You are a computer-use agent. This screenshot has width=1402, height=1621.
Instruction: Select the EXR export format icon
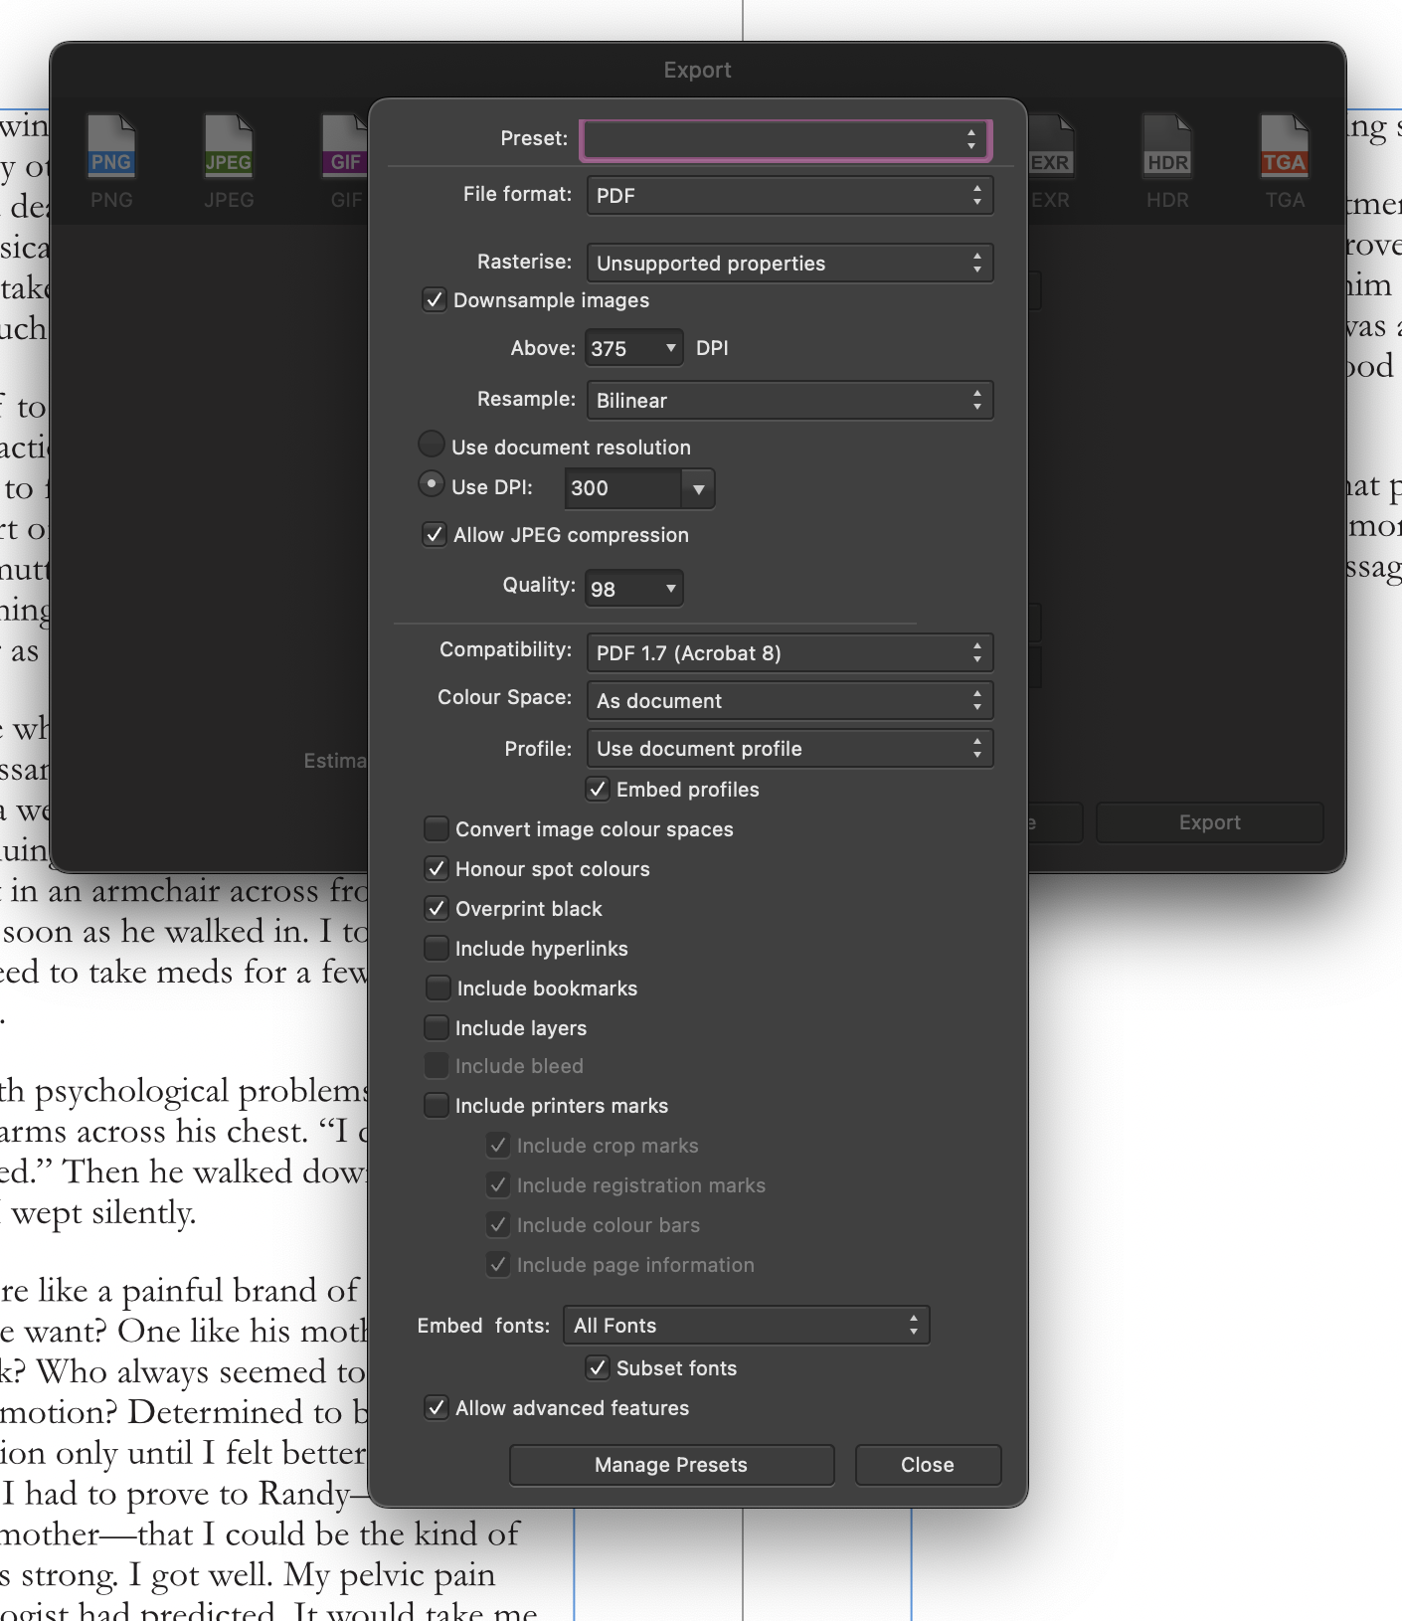(1050, 147)
